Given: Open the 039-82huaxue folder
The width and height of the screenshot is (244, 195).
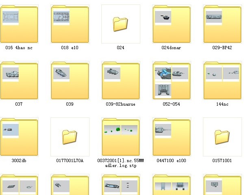Looking at the screenshot, I should pos(120,81).
